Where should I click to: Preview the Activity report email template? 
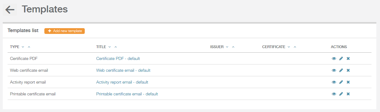pyautogui.click(x=334, y=82)
